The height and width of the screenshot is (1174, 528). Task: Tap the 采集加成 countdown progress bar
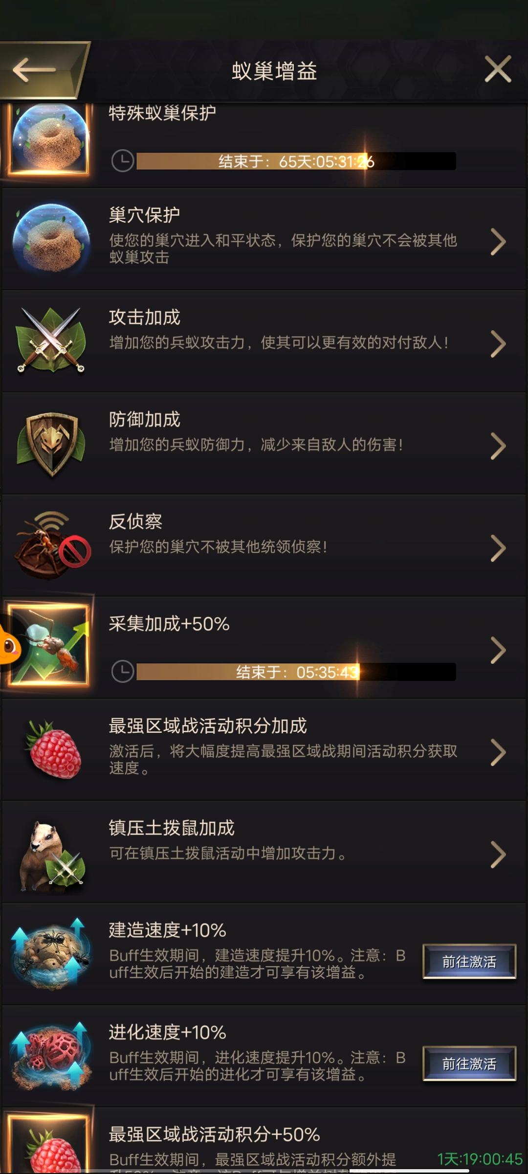(296, 672)
